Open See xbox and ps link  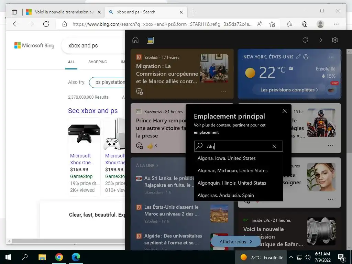tap(93, 111)
